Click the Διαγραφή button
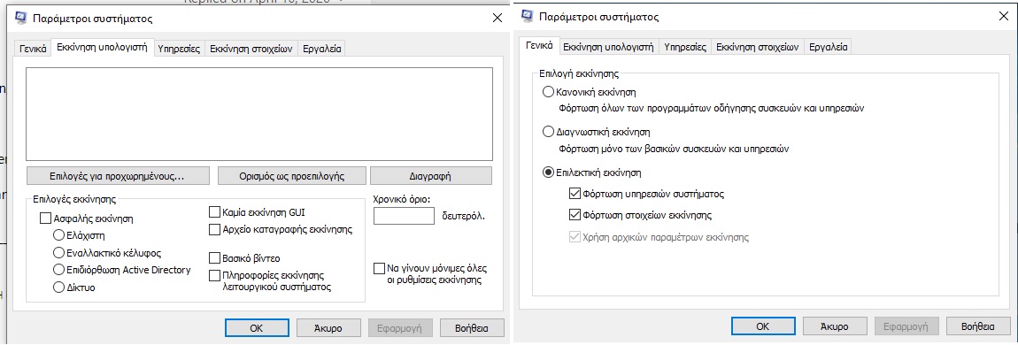 (x=430, y=176)
